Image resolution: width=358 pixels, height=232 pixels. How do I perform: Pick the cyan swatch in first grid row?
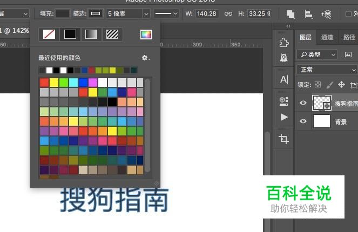[x=73, y=83]
